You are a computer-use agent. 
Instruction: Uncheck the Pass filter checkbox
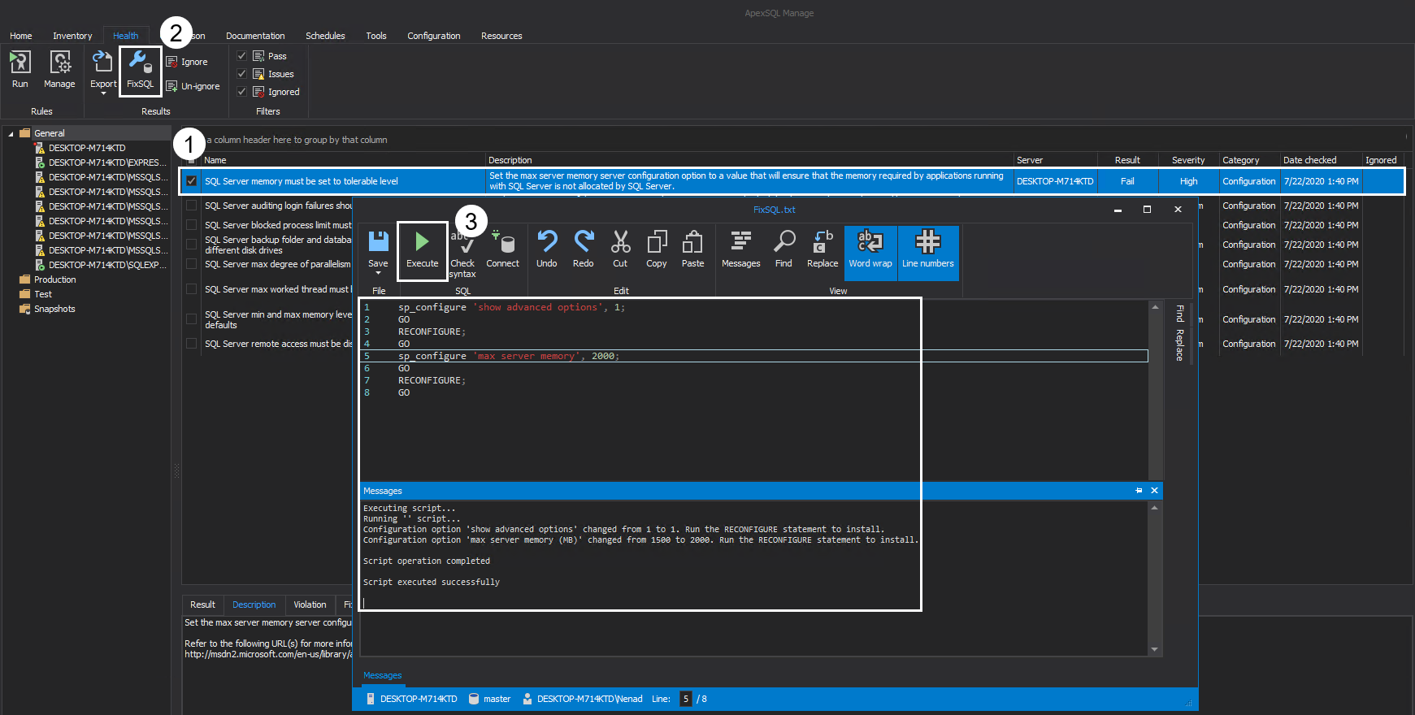[241, 56]
